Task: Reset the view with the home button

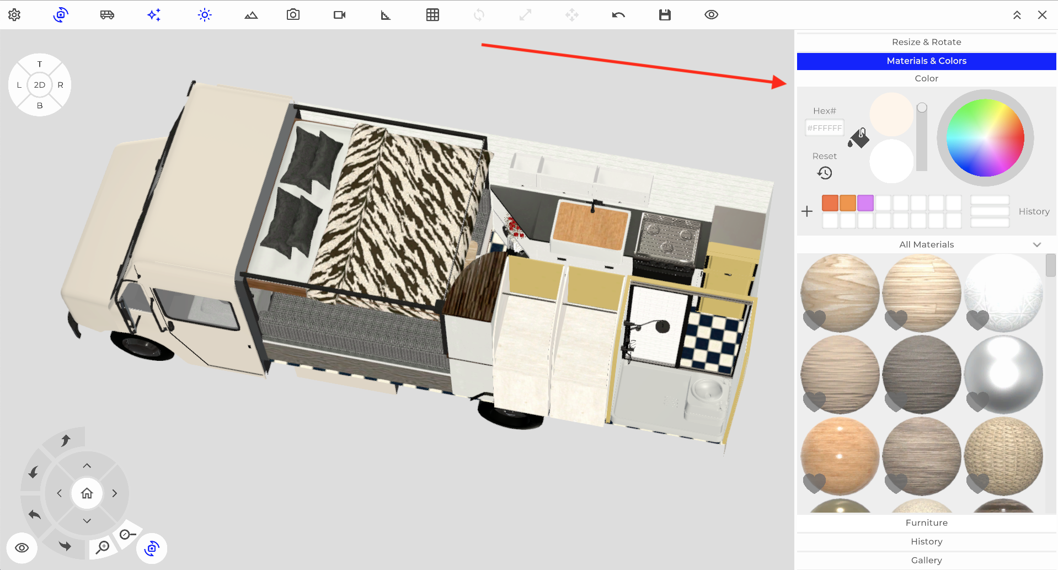Action: point(87,493)
